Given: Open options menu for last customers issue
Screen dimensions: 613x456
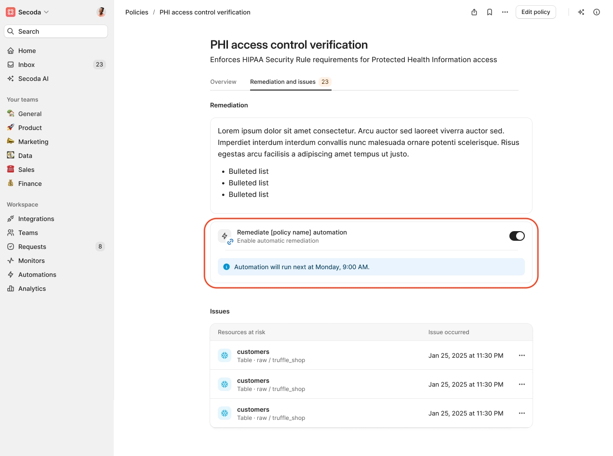Looking at the screenshot, I should point(521,413).
